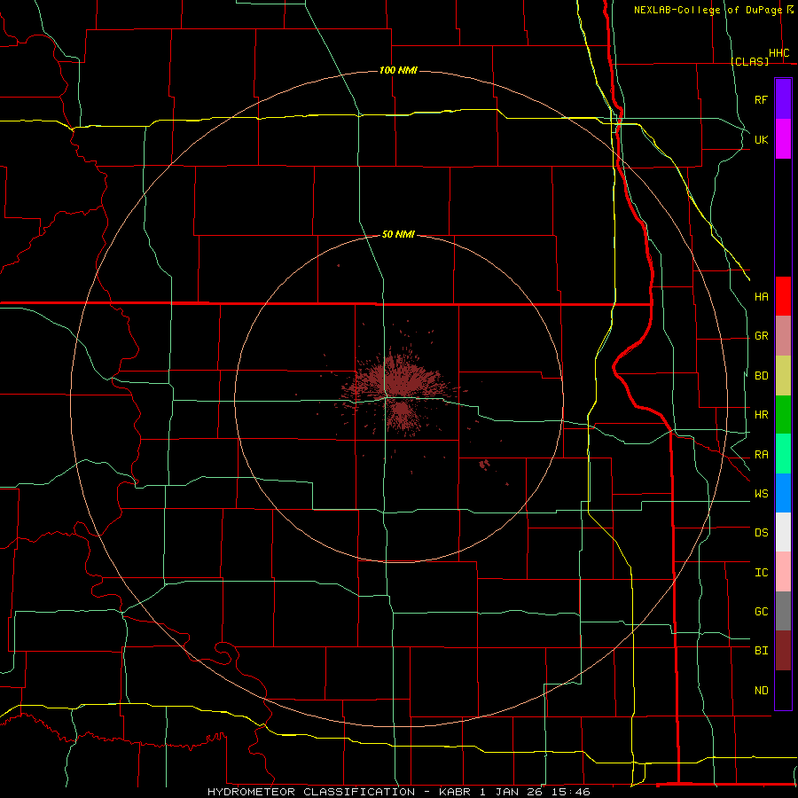The height and width of the screenshot is (798, 798).
Task: Click the 'GR' legend label
Action: point(762,336)
